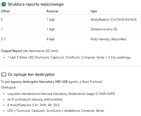Click the 'Kody klawiszy (Keycodes)' cell
This screenshot has width=141, height=116.
108,39
